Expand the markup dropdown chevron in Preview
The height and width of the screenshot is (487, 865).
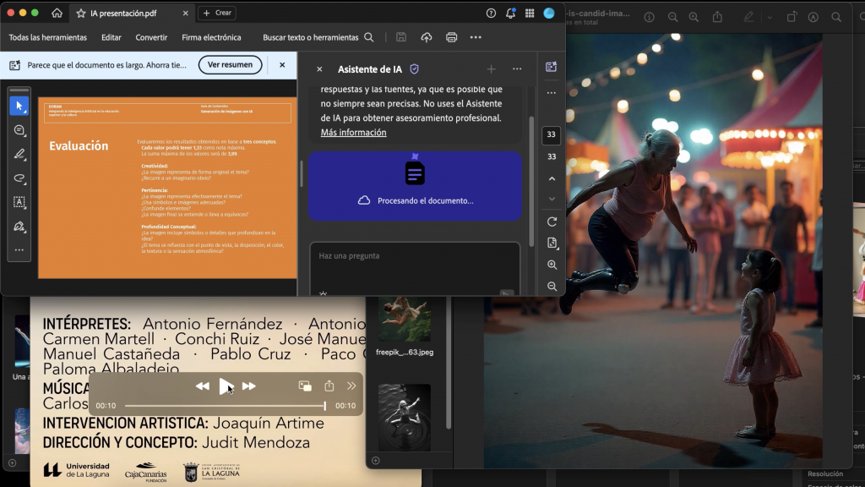(769, 17)
